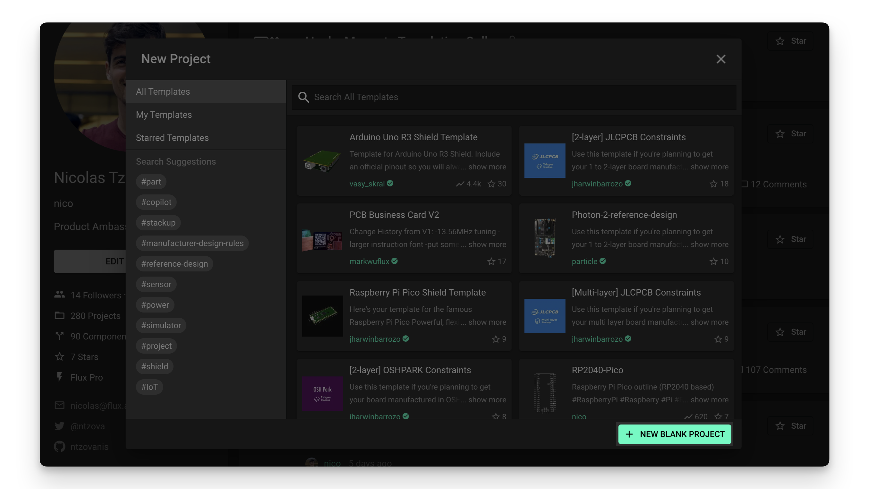Image resolution: width=869 pixels, height=489 pixels.
Task: Expand [Multi-layer] JLCPCB show more
Action: [709, 322]
